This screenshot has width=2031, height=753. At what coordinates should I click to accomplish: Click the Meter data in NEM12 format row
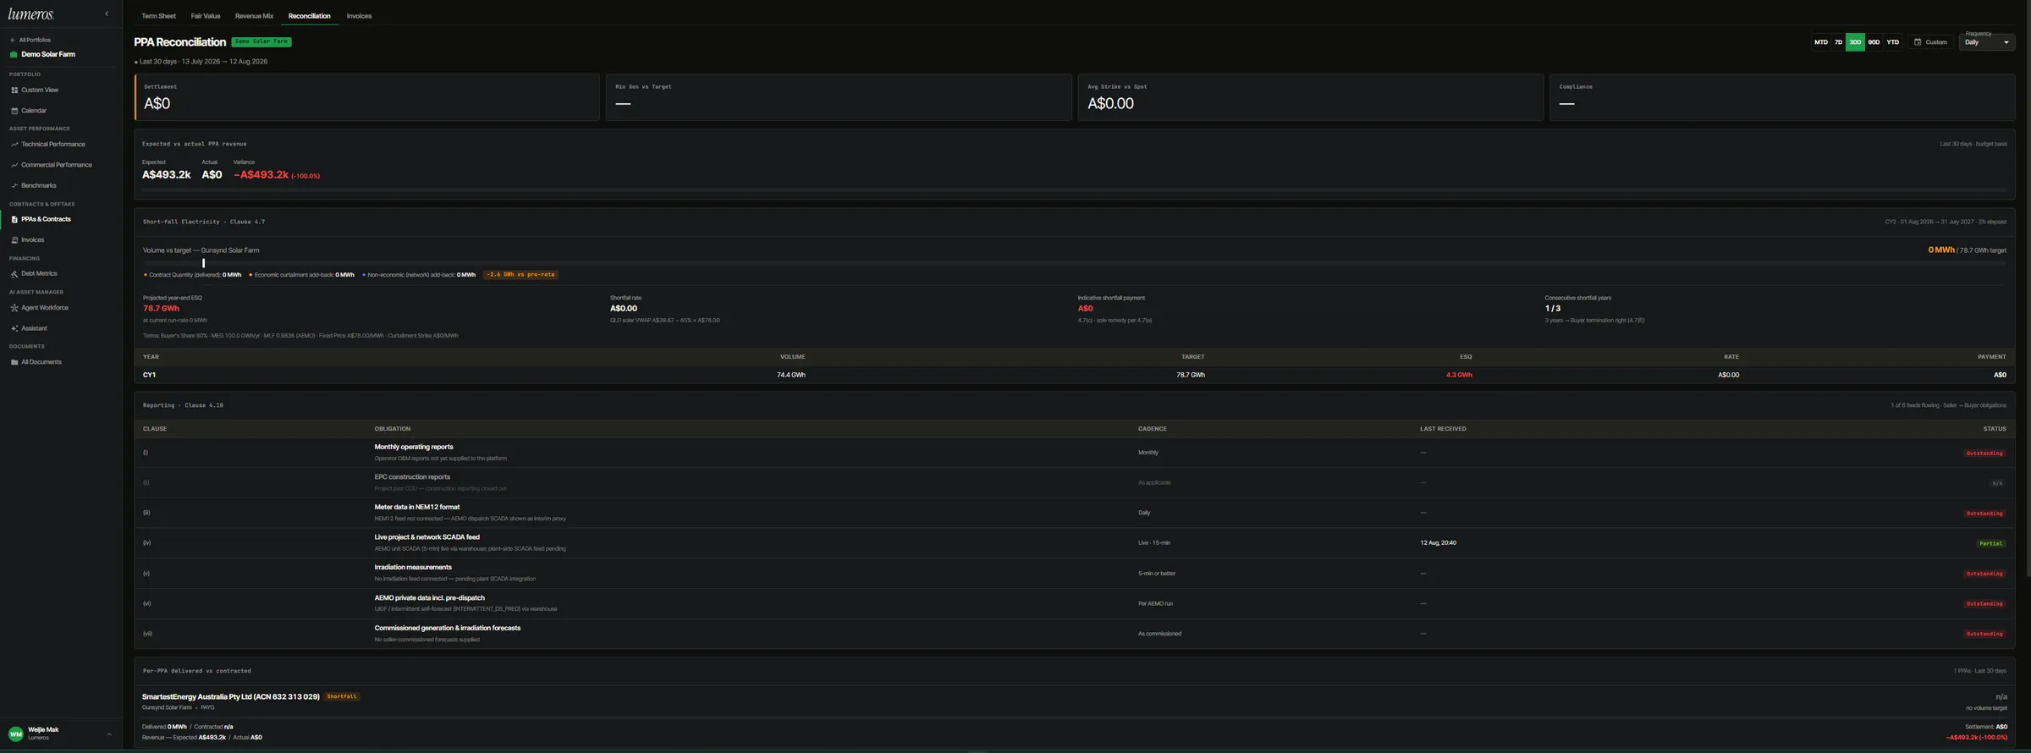pyautogui.click(x=1074, y=513)
